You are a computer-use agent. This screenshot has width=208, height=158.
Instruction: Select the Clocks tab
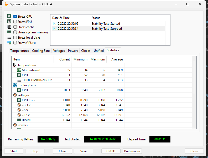[86, 51]
